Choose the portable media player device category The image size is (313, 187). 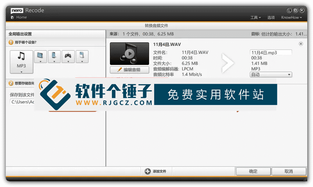coord(82,56)
